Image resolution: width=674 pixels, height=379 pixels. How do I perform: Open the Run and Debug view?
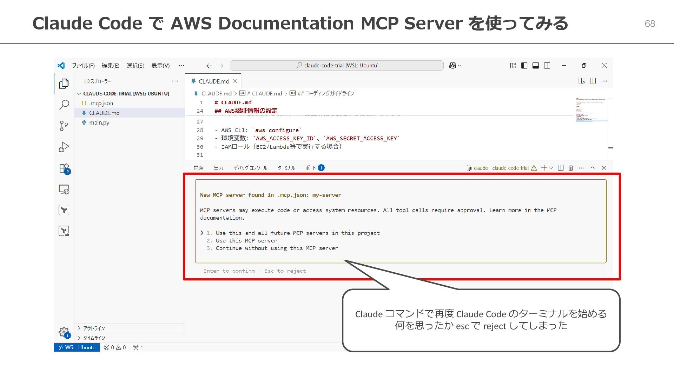(64, 147)
